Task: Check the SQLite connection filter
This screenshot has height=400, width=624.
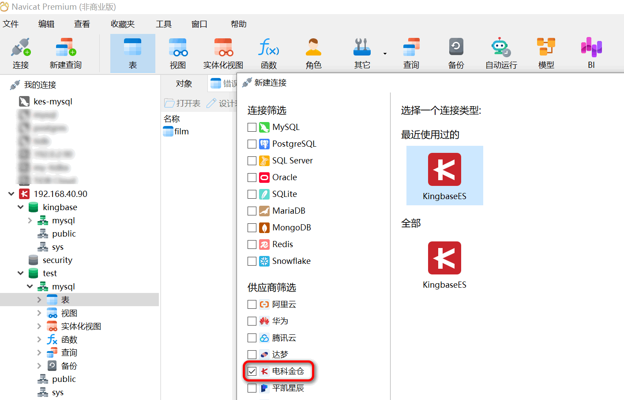Action: click(252, 194)
